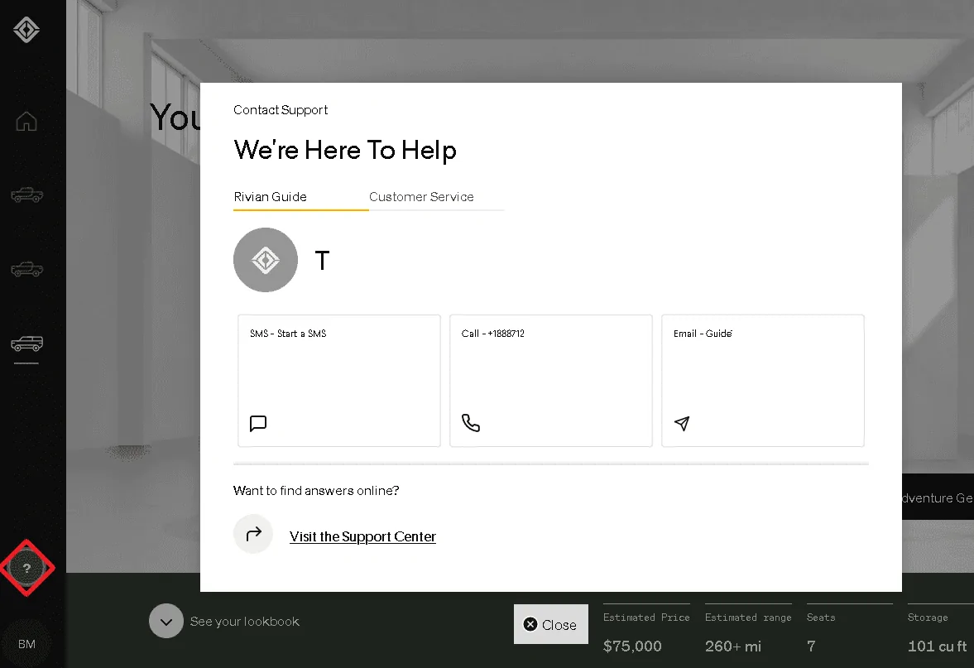Image resolution: width=974 pixels, height=668 pixels.
Task: Click the Support Center arrow icon
Action: click(x=253, y=534)
